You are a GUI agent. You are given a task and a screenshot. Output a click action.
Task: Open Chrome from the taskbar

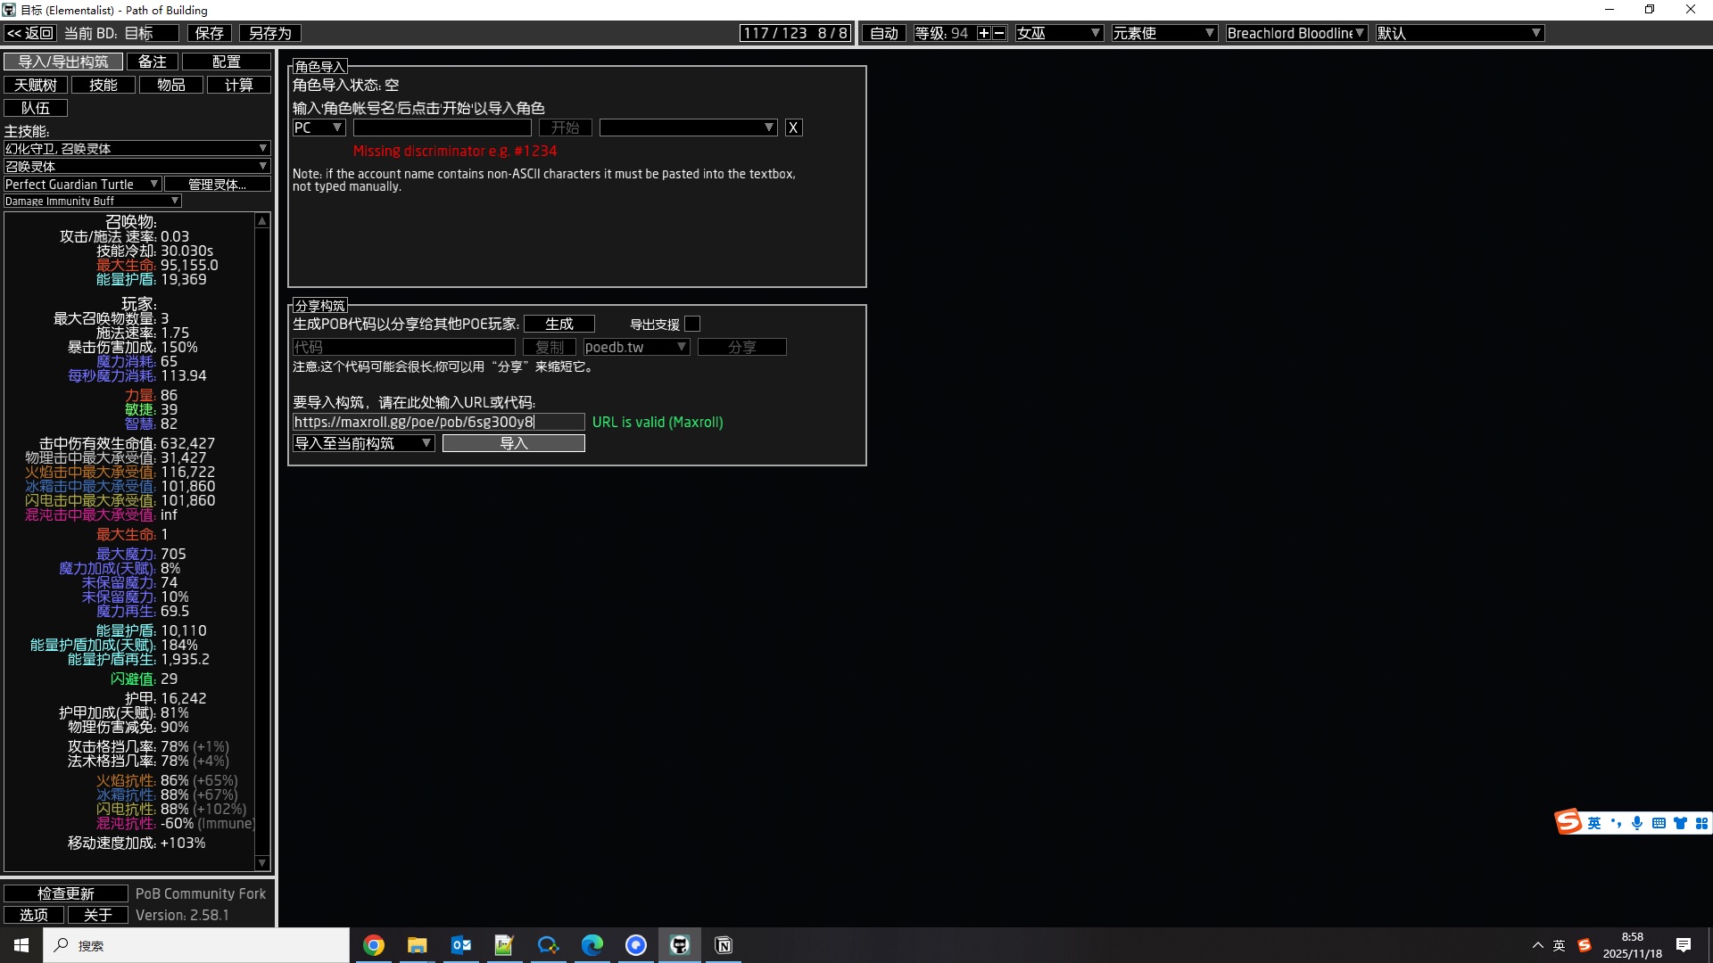click(x=374, y=945)
